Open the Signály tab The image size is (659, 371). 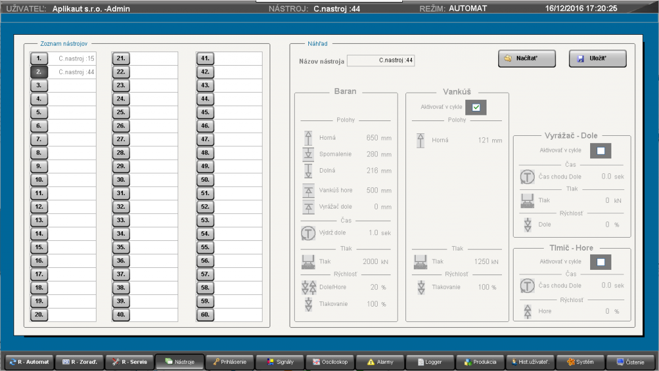click(279, 362)
